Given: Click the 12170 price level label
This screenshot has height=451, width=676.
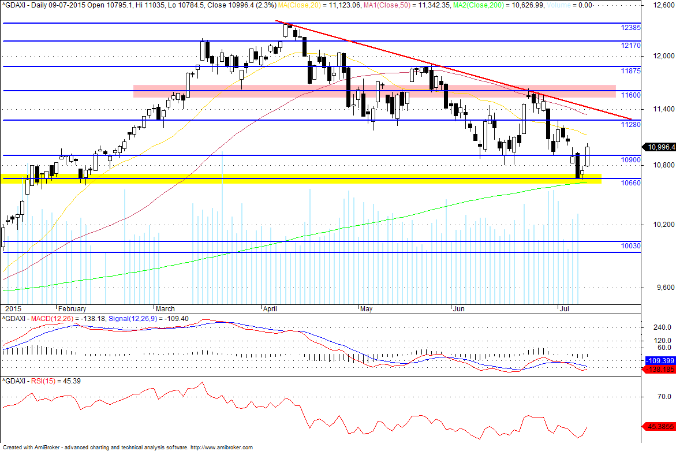Looking at the screenshot, I should coord(630,45).
